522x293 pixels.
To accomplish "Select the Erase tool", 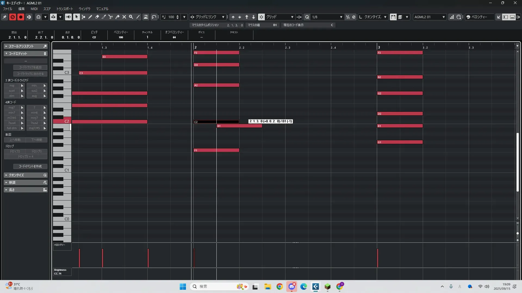I will tap(97, 17).
